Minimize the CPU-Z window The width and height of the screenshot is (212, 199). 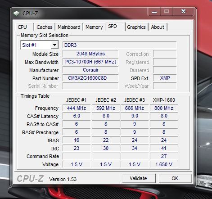click(x=154, y=12)
